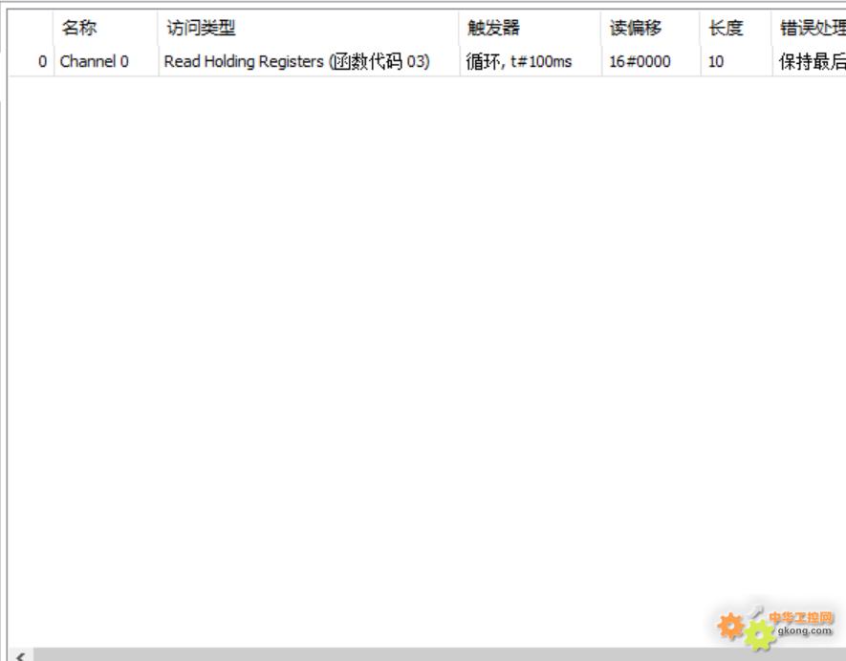The height and width of the screenshot is (661, 846).
Task: Select the 保持最后 error handling cell
Action: pyautogui.click(x=810, y=61)
